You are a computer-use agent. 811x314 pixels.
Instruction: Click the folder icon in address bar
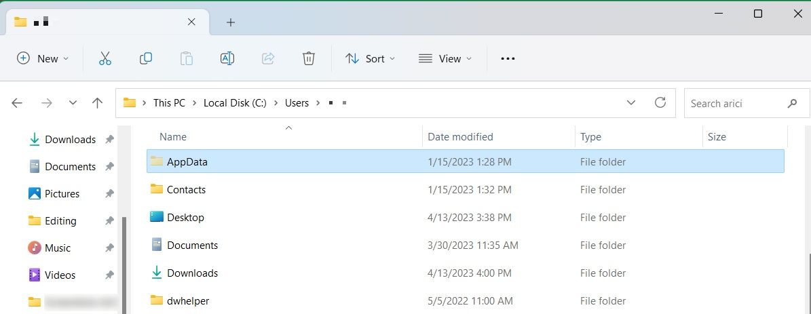(130, 102)
